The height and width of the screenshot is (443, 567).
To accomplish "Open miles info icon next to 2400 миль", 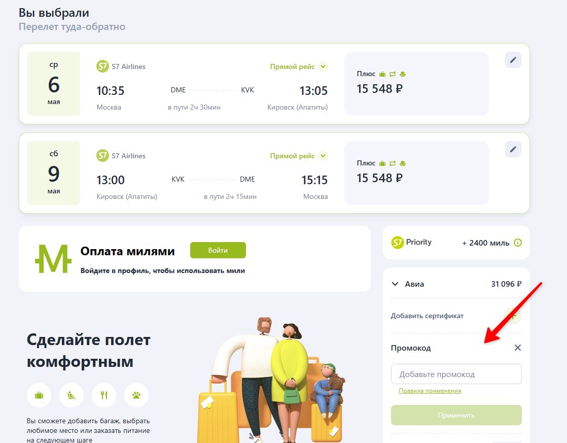I will (518, 243).
